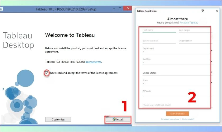Open the license terms link
This screenshot has height=132, width=222.
pos(94,62)
